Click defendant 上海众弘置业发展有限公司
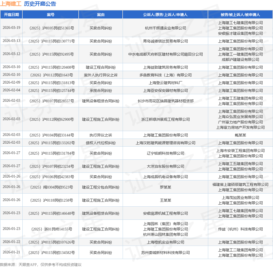273x267 pixels. (x=240, y=117)
